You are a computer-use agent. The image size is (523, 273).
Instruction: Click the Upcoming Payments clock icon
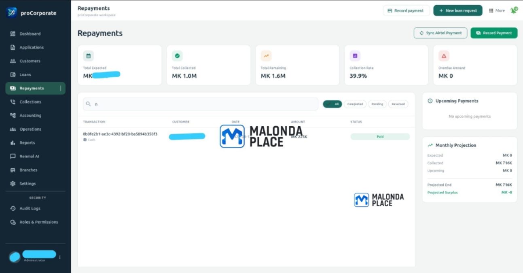pos(430,101)
